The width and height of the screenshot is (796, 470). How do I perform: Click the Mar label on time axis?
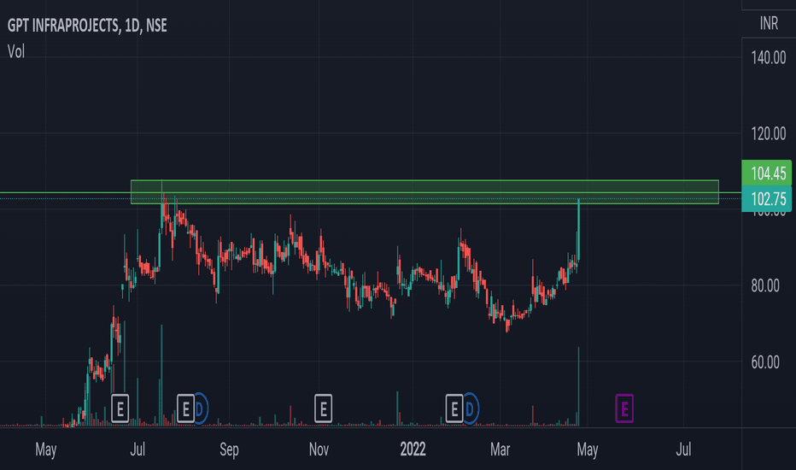click(500, 449)
